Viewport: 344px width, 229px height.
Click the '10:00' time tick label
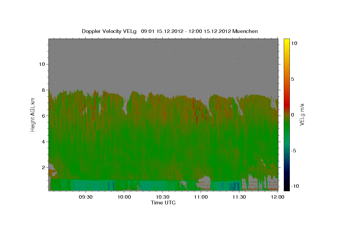click(124, 197)
